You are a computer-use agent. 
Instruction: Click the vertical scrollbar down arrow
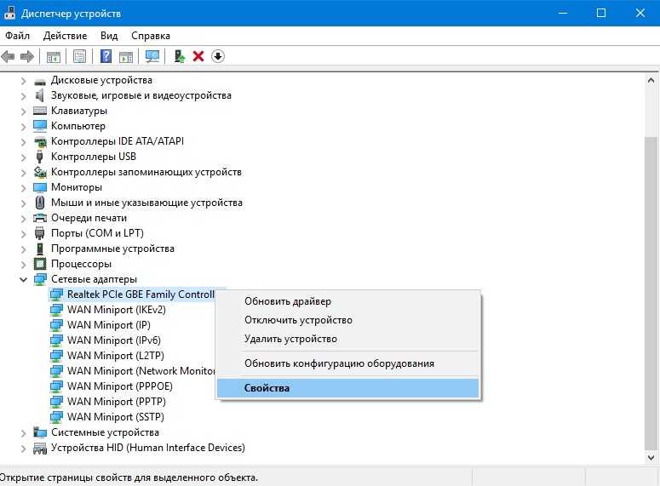click(651, 457)
